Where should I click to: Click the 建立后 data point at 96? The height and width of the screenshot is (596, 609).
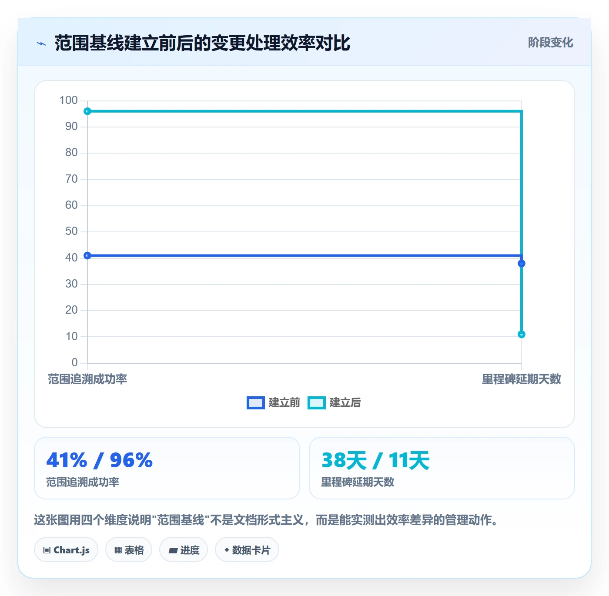87,111
